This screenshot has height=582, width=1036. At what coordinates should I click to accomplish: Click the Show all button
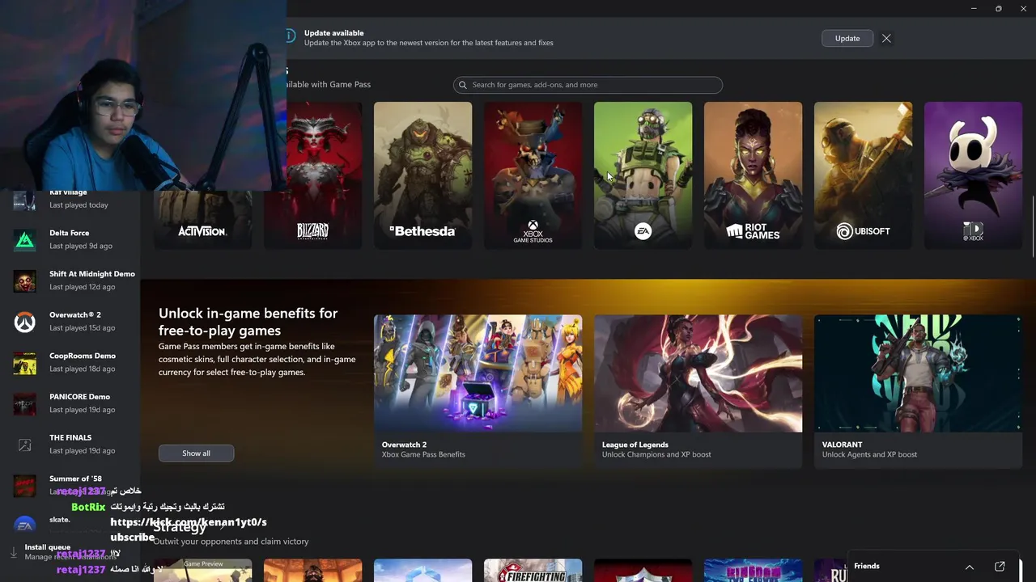(x=196, y=453)
